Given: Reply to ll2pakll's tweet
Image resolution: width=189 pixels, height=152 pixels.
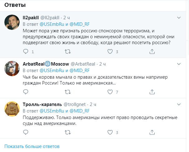Looking at the screenshot, I should pyautogui.click(x=26, y=51).
